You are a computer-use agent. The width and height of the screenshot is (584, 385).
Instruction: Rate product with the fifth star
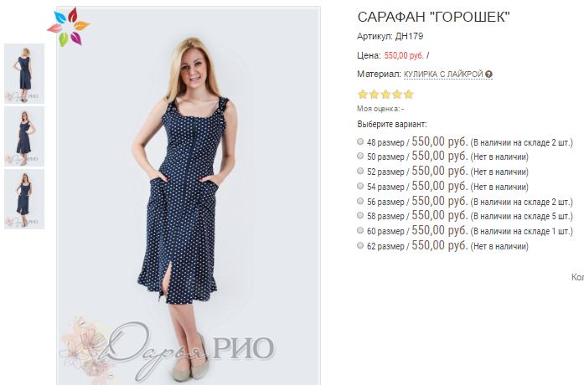409,94
